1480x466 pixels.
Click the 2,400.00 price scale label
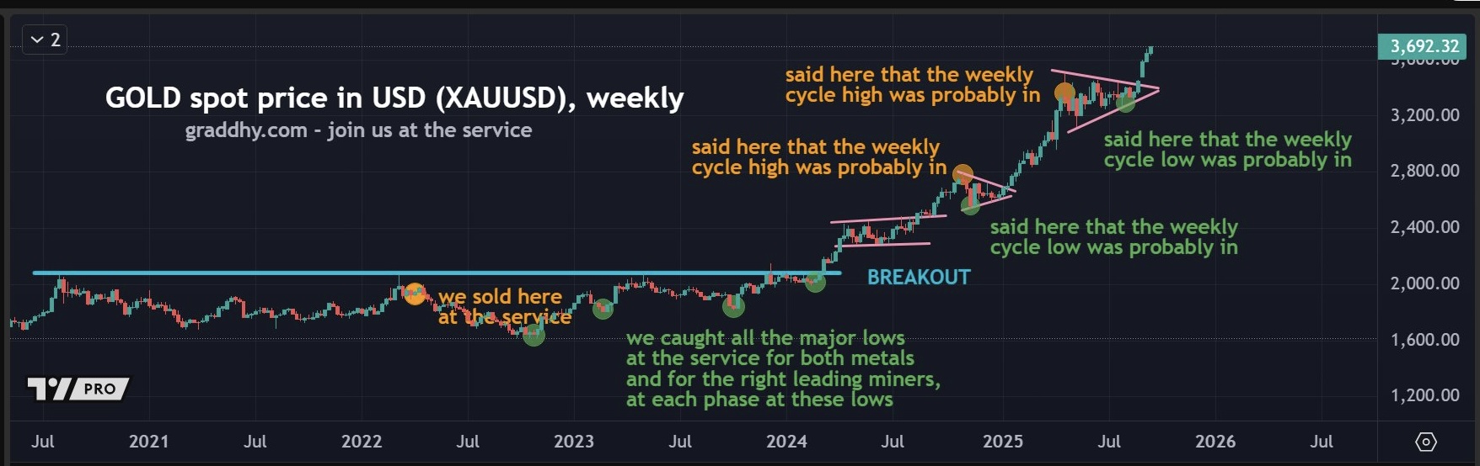point(1424,227)
